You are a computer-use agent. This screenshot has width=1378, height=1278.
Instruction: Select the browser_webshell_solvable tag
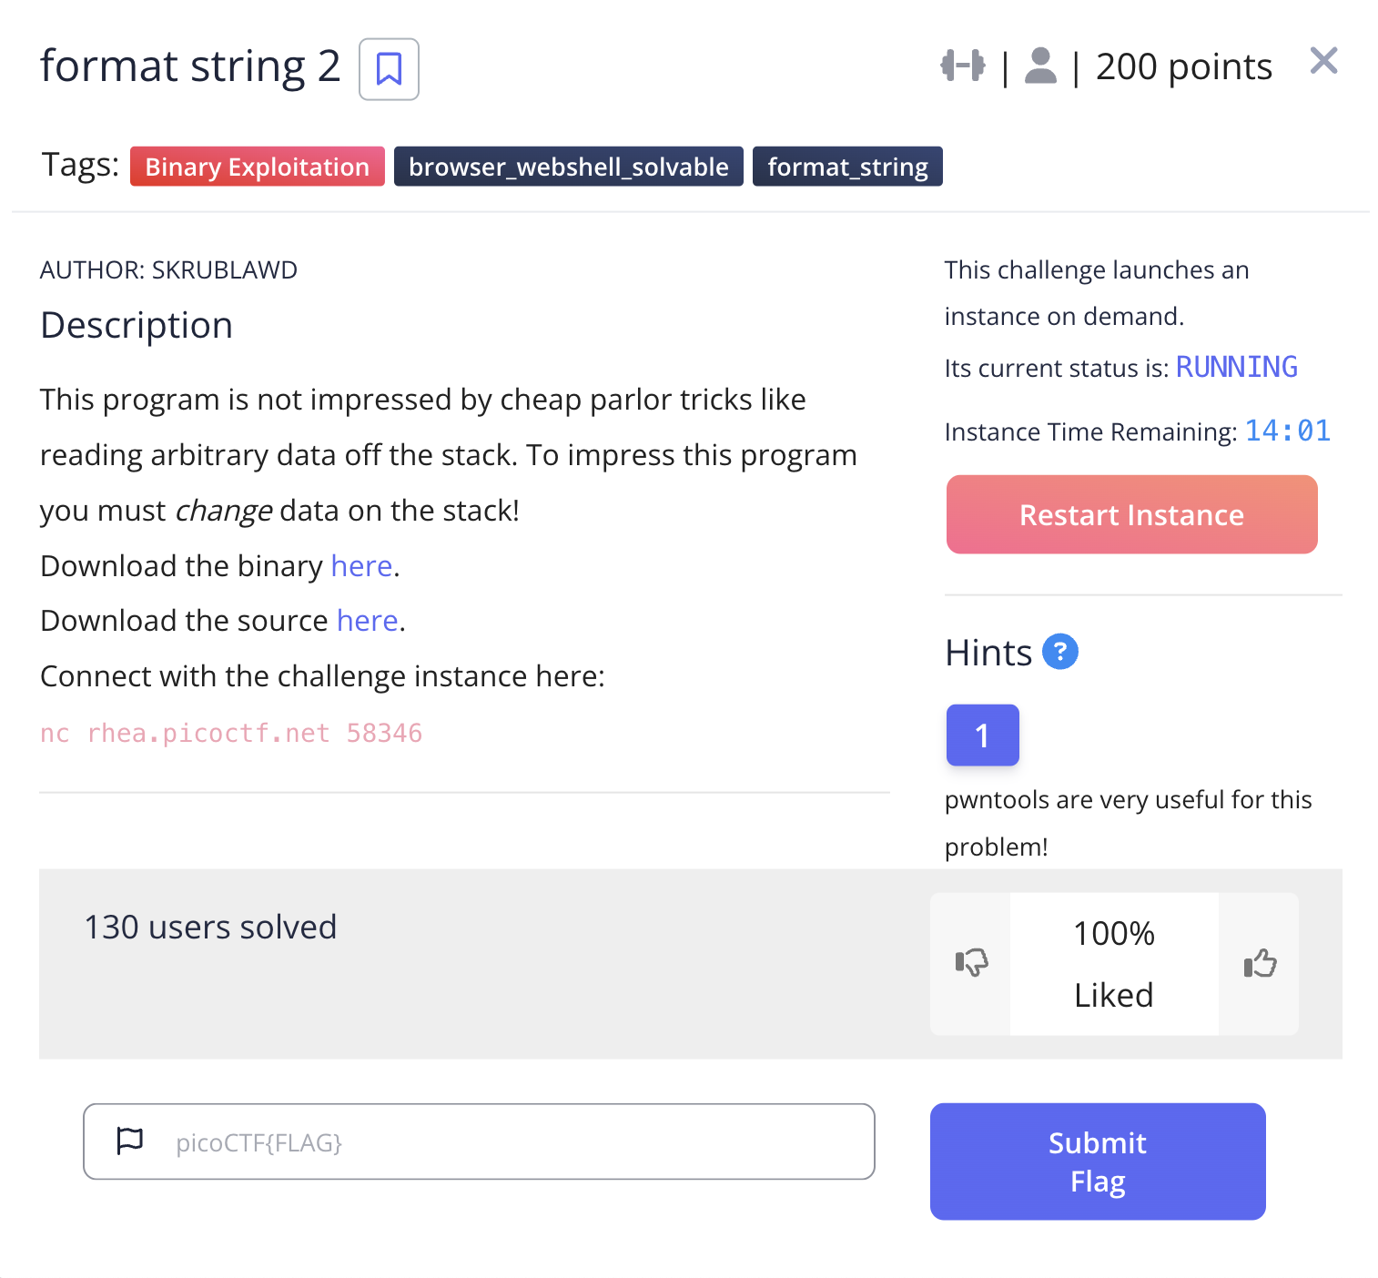568,167
